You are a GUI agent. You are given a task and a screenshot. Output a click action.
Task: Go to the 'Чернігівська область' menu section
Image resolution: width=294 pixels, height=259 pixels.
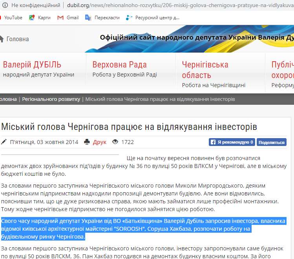205,70
